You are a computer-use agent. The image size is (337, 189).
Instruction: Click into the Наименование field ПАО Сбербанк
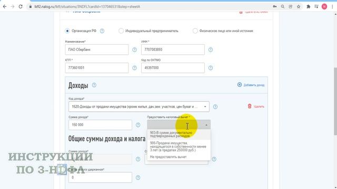click(97, 50)
